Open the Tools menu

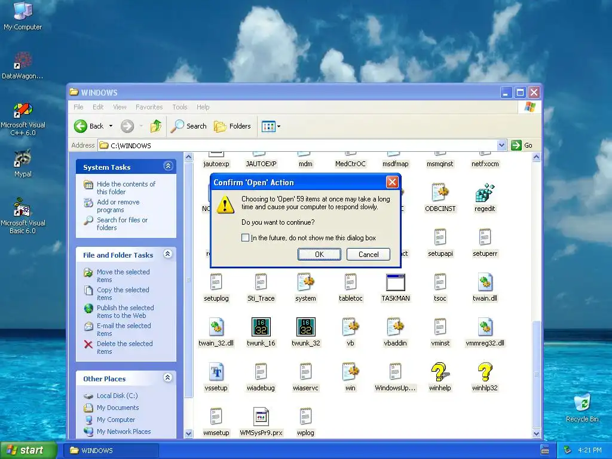(x=180, y=107)
